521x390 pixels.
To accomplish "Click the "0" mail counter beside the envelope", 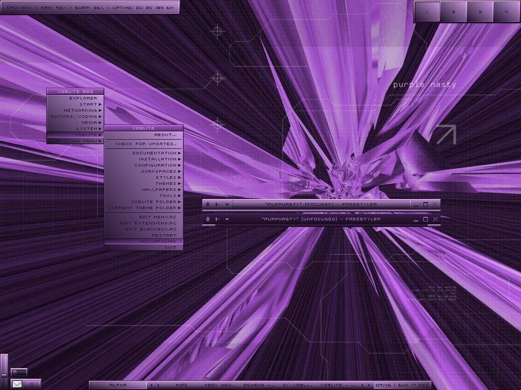I will [x=32, y=384].
